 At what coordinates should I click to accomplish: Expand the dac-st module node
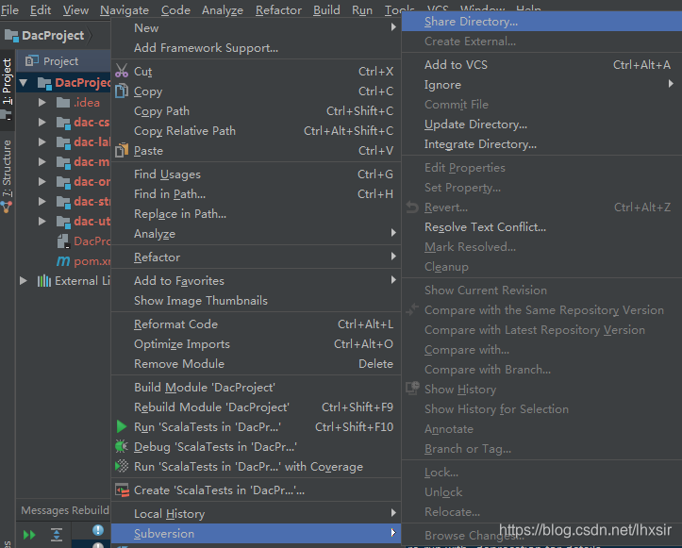coord(42,201)
